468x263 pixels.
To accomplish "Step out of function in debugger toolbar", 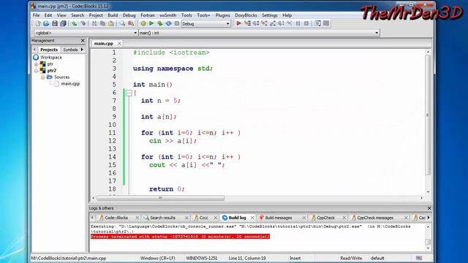I will (x=273, y=23).
